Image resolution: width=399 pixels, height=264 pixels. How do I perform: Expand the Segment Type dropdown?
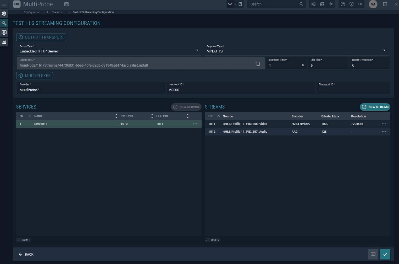click(384, 50)
